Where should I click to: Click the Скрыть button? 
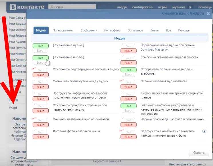[x=199, y=153]
